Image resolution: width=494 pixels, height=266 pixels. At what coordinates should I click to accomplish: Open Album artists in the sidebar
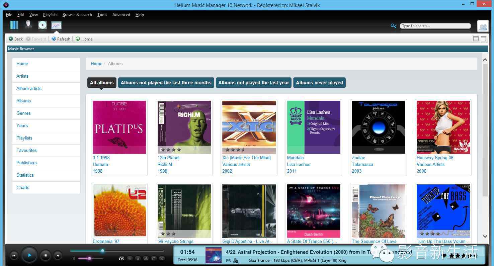point(46,88)
